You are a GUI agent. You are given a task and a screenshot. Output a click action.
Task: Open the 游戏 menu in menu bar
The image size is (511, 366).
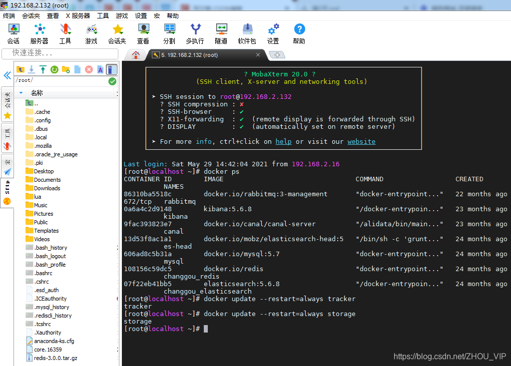(x=121, y=16)
